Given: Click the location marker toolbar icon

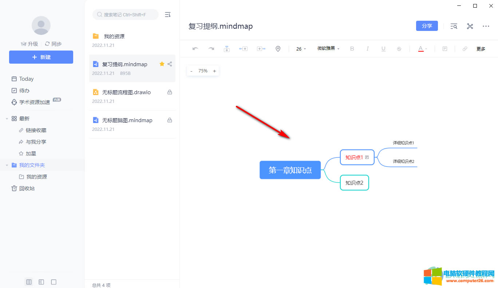Looking at the screenshot, I should pyautogui.click(x=278, y=49).
